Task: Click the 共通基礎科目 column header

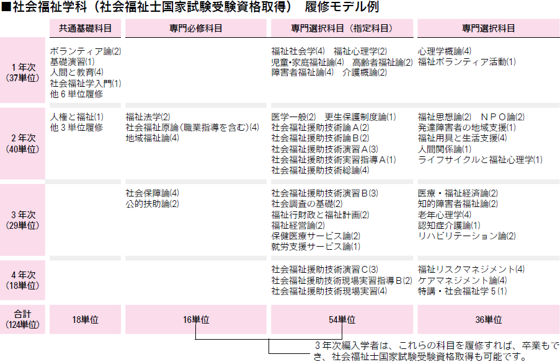Action: [85, 28]
